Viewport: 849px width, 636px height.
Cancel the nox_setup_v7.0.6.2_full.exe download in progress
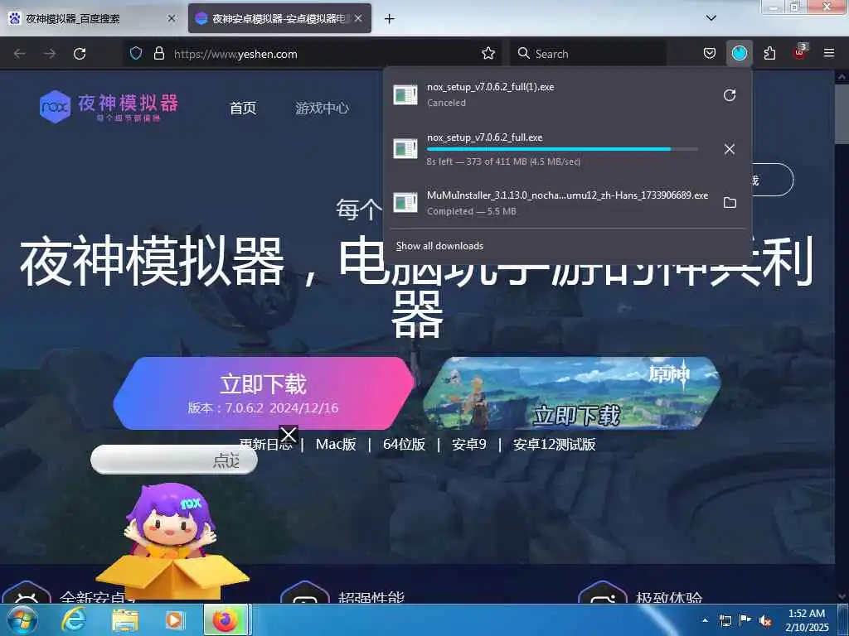point(730,149)
